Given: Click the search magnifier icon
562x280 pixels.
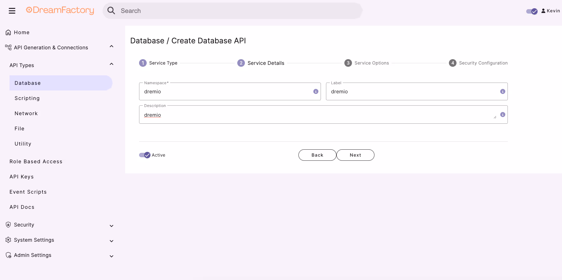Looking at the screenshot, I should (111, 10).
